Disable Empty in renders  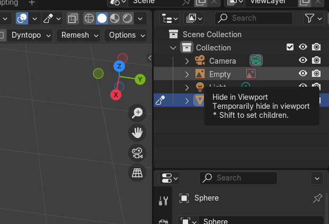pos(316,73)
